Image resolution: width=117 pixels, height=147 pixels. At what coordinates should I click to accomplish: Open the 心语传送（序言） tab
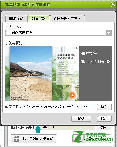coord(67,19)
